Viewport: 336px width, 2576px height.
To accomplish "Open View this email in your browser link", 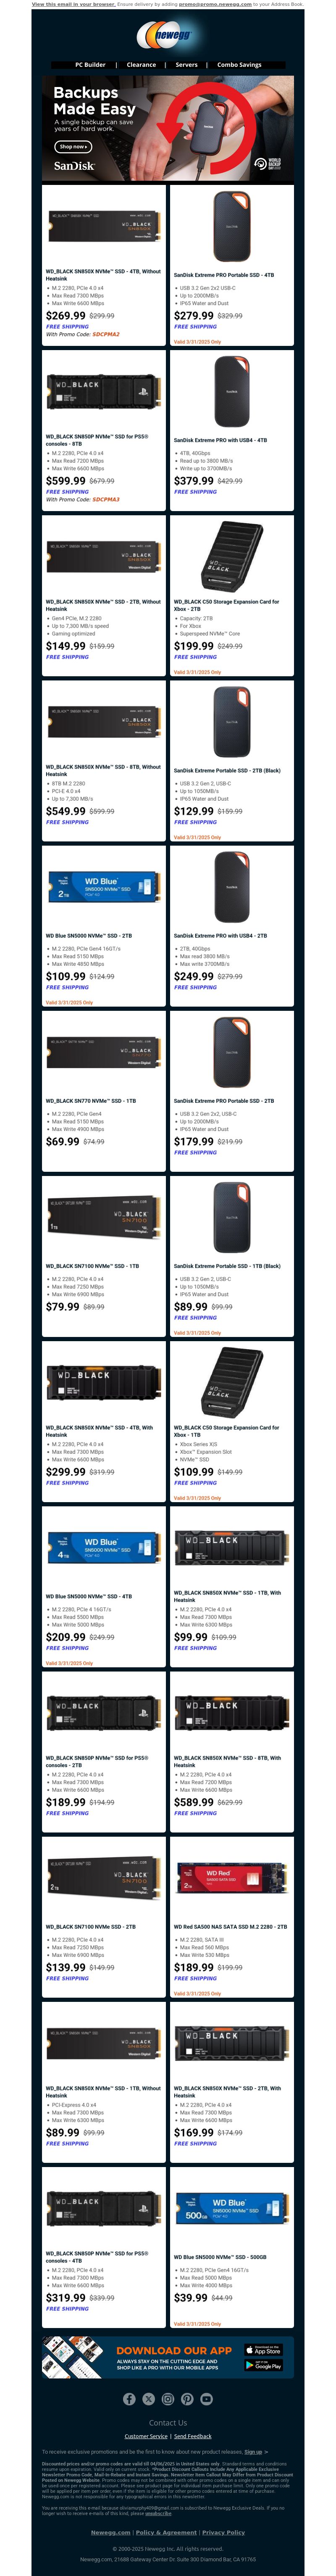I will (73, 4).
